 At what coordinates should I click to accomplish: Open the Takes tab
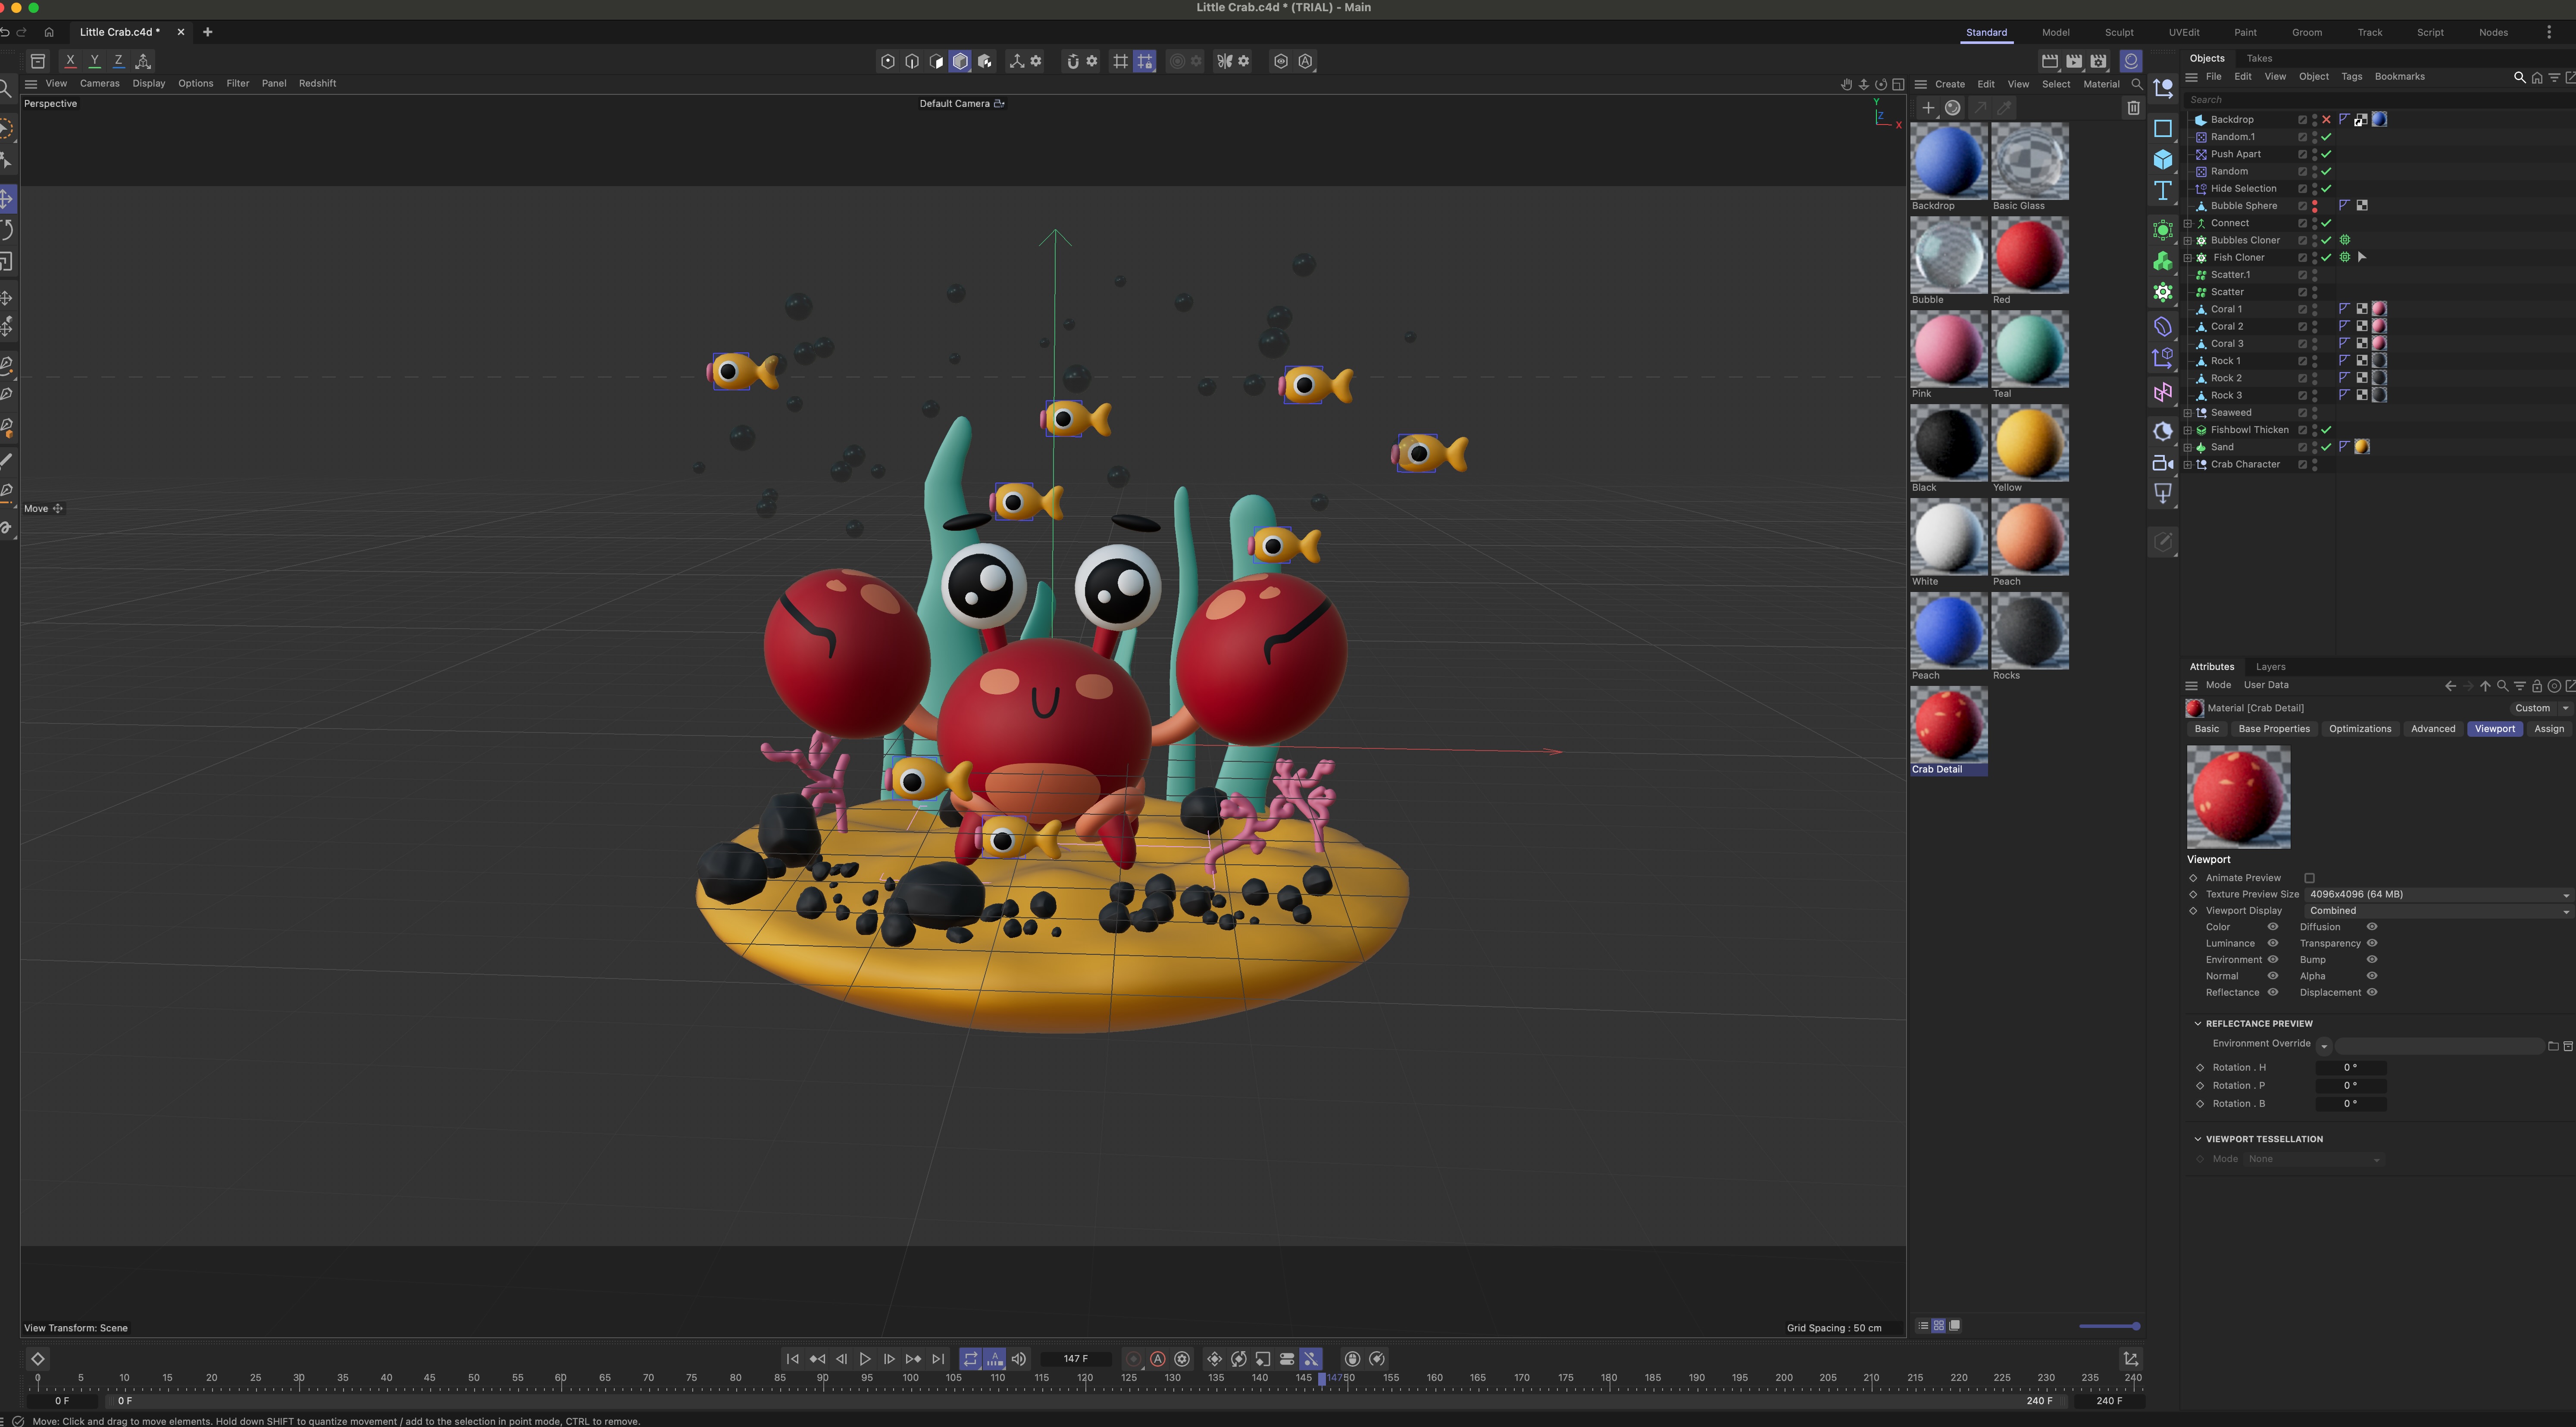coord(2259,58)
